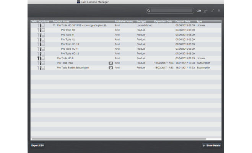Viewport: 252px width, 153px height.
Task: Click the iLok License Manager title icon
Action: pos(78,2)
